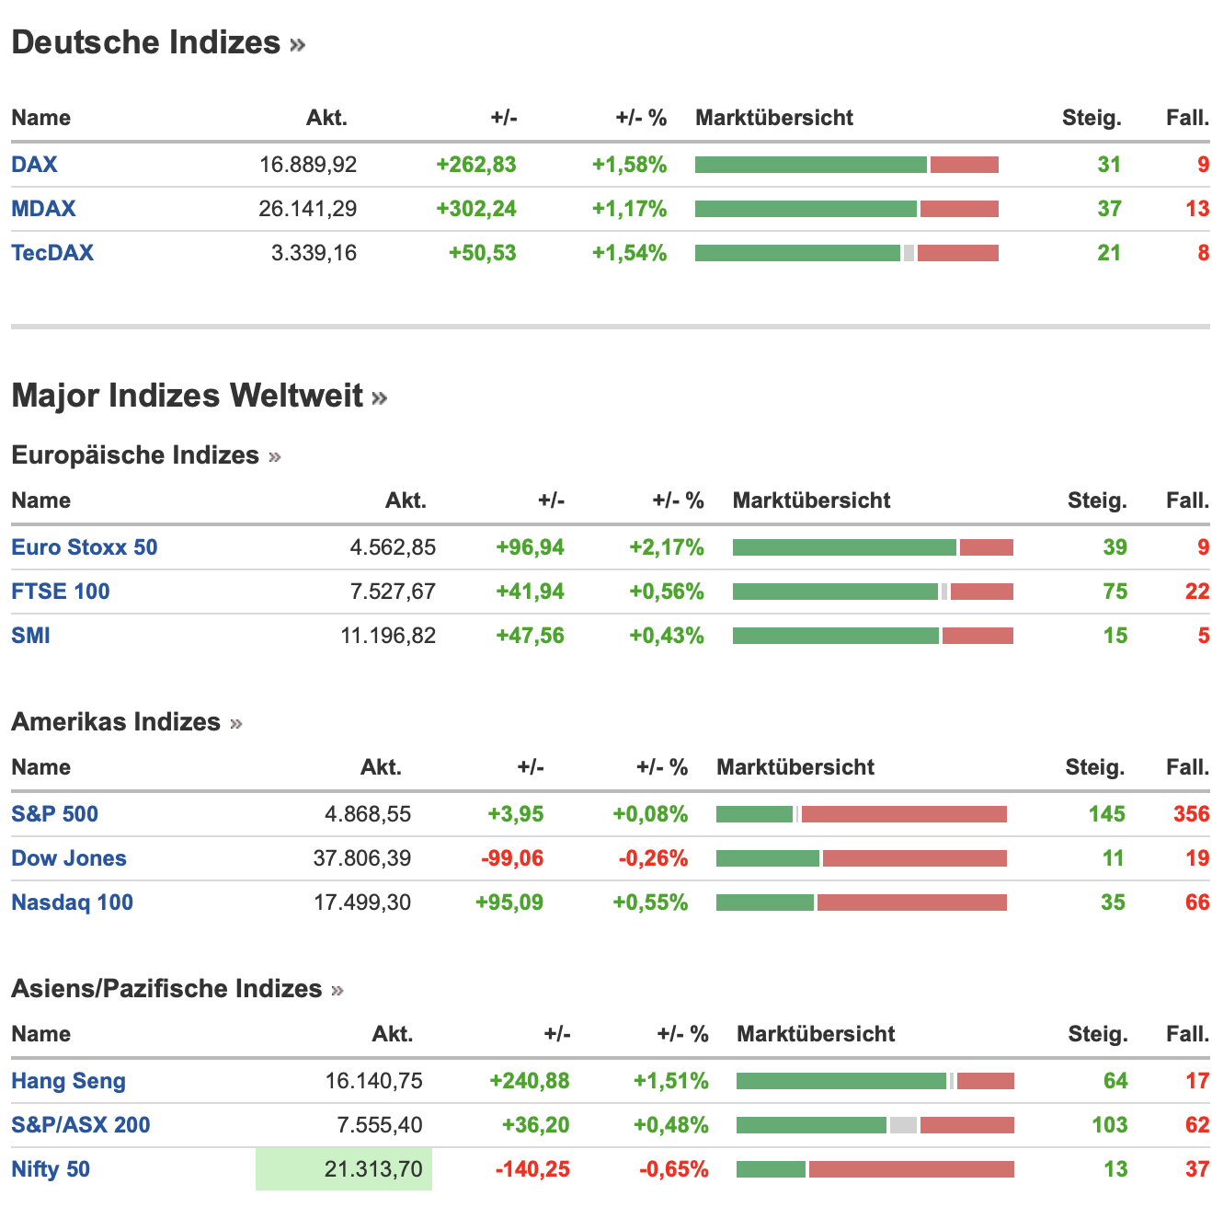Screen dimensions: 1212x1207
Task: Open the DAX index link
Action: click(x=34, y=165)
